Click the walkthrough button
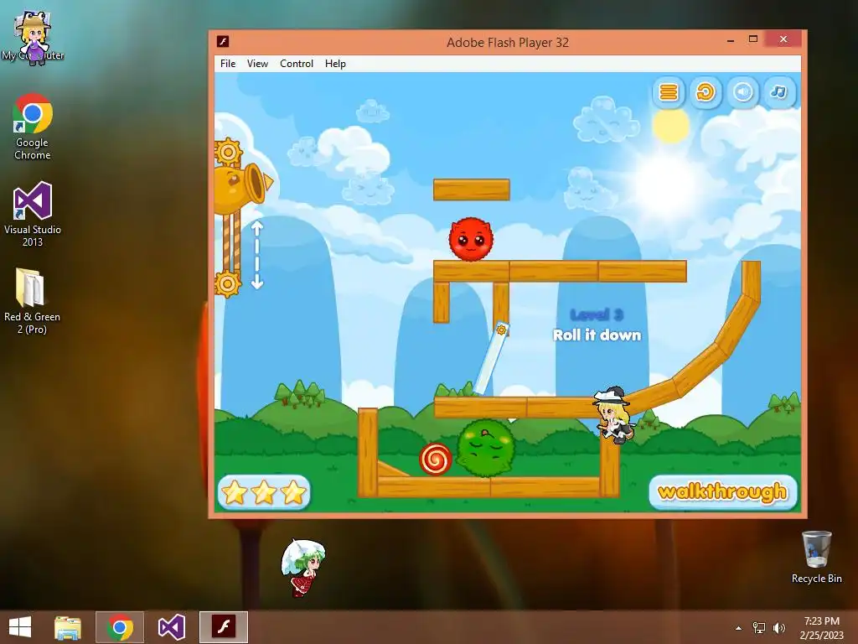The image size is (858, 644). (723, 491)
